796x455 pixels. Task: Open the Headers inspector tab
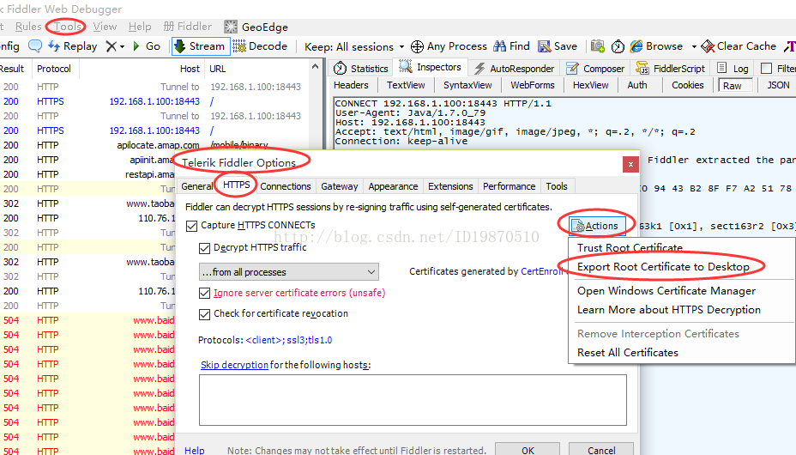[x=351, y=85]
